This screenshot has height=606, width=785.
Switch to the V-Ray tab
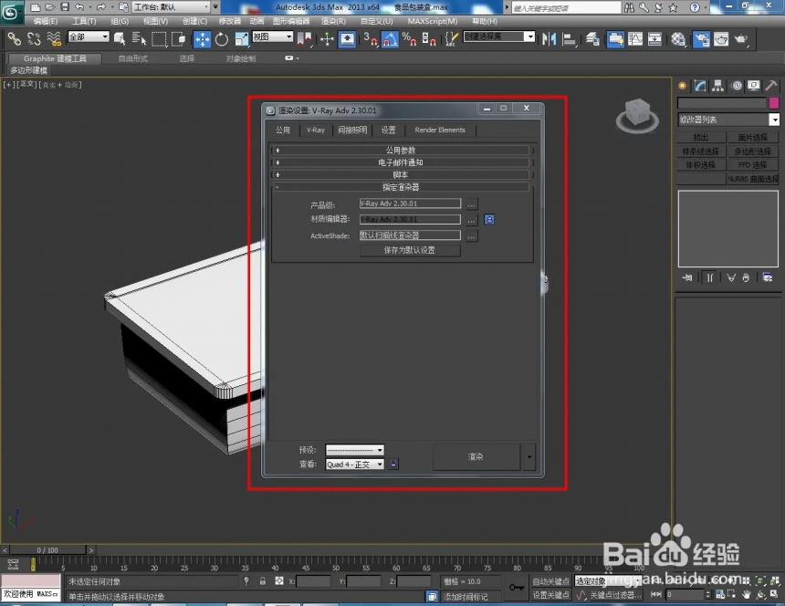point(316,131)
